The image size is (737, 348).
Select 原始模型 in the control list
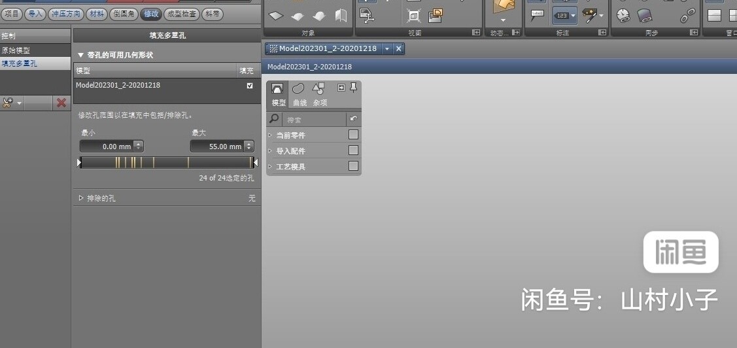coord(35,50)
